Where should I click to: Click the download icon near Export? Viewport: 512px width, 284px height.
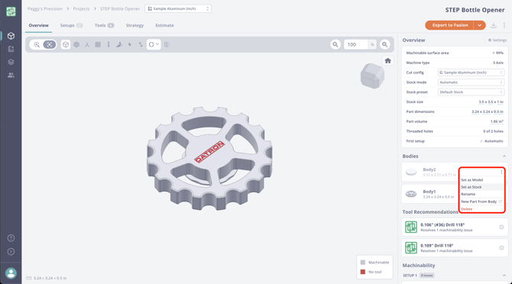(494, 25)
